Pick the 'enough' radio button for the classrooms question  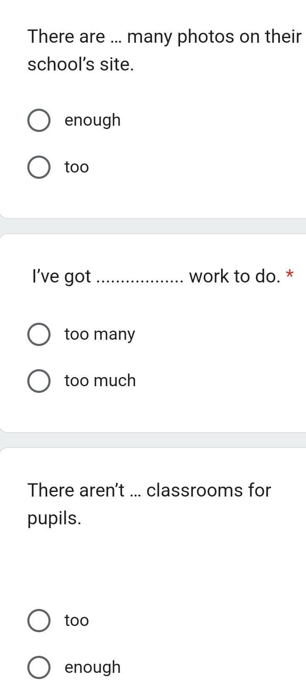tap(39, 667)
